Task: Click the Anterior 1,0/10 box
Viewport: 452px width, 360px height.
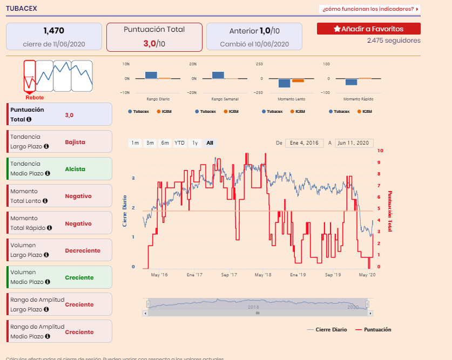Action: click(254, 37)
